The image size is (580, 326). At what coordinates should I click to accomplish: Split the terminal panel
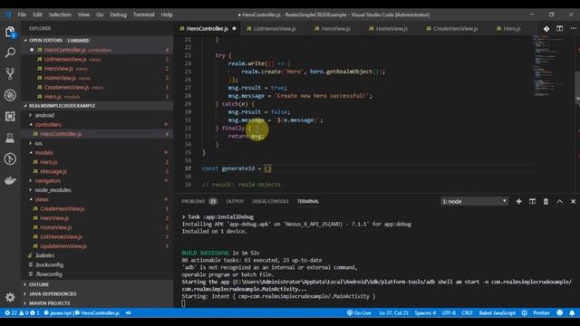coord(532,201)
